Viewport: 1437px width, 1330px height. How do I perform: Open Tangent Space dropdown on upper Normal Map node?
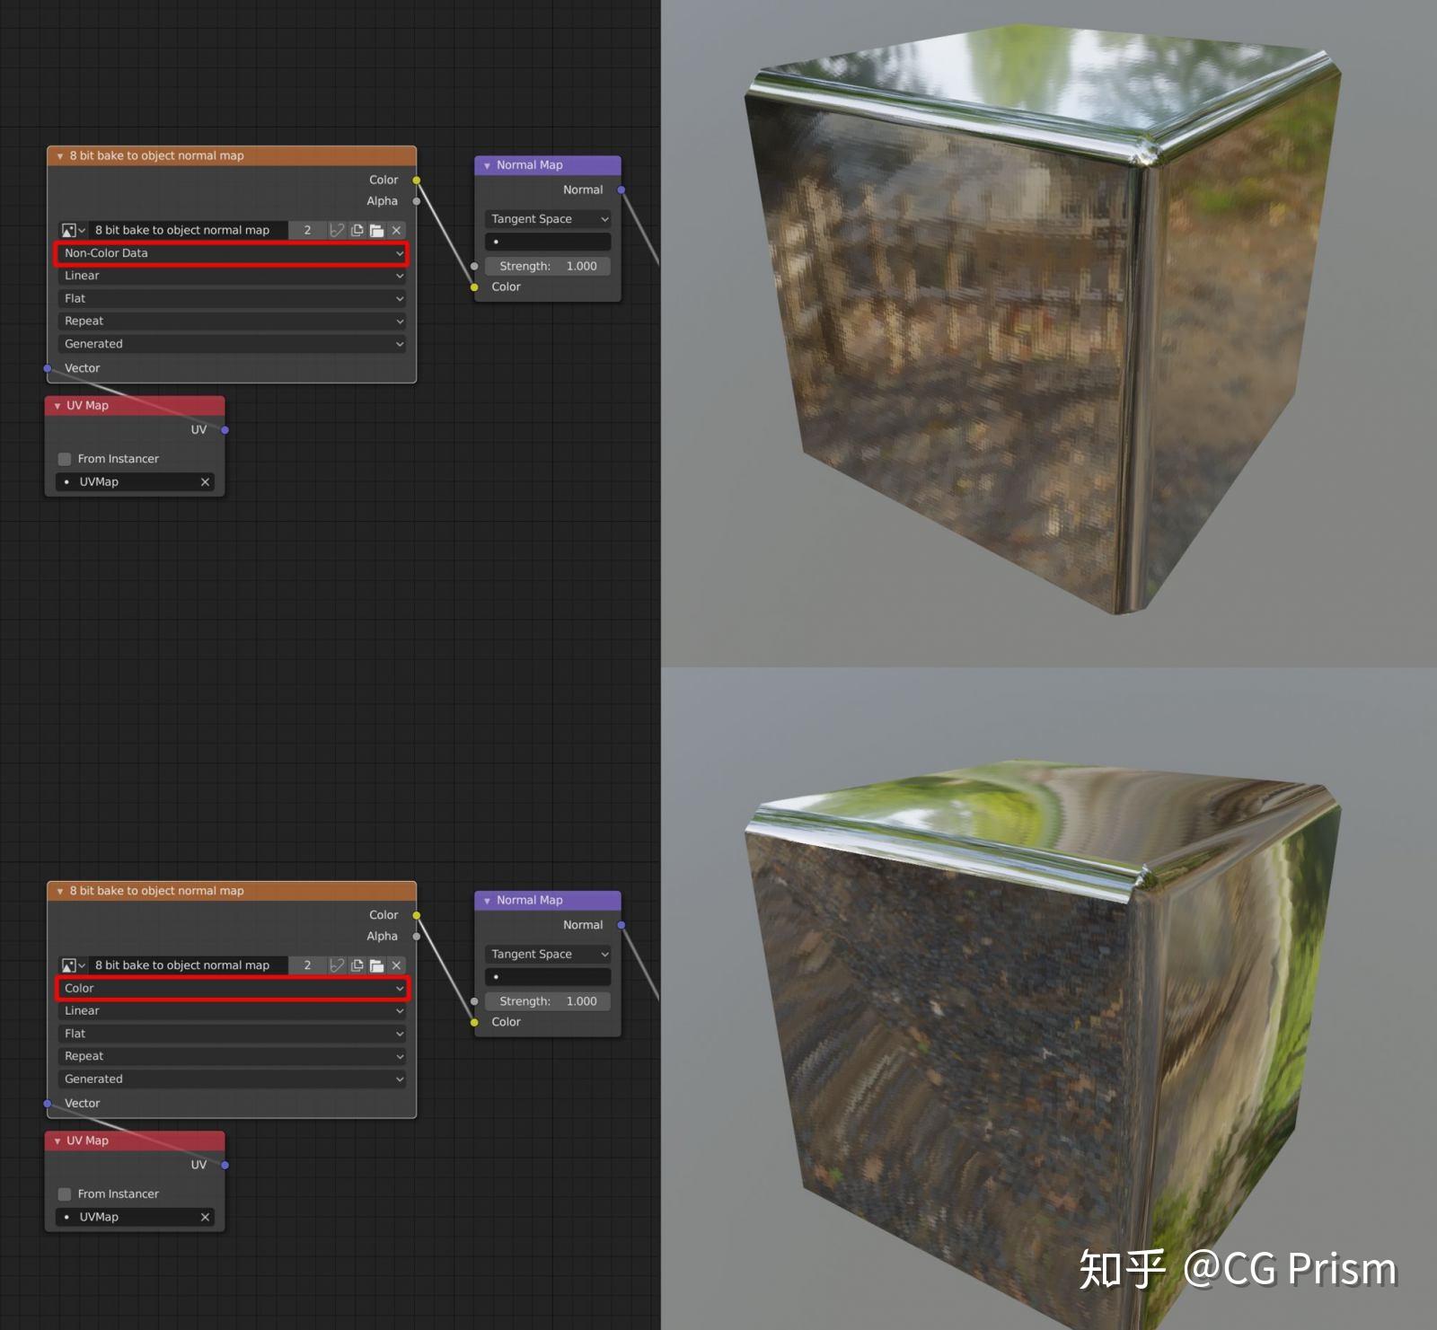pyautogui.click(x=547, y=218)
